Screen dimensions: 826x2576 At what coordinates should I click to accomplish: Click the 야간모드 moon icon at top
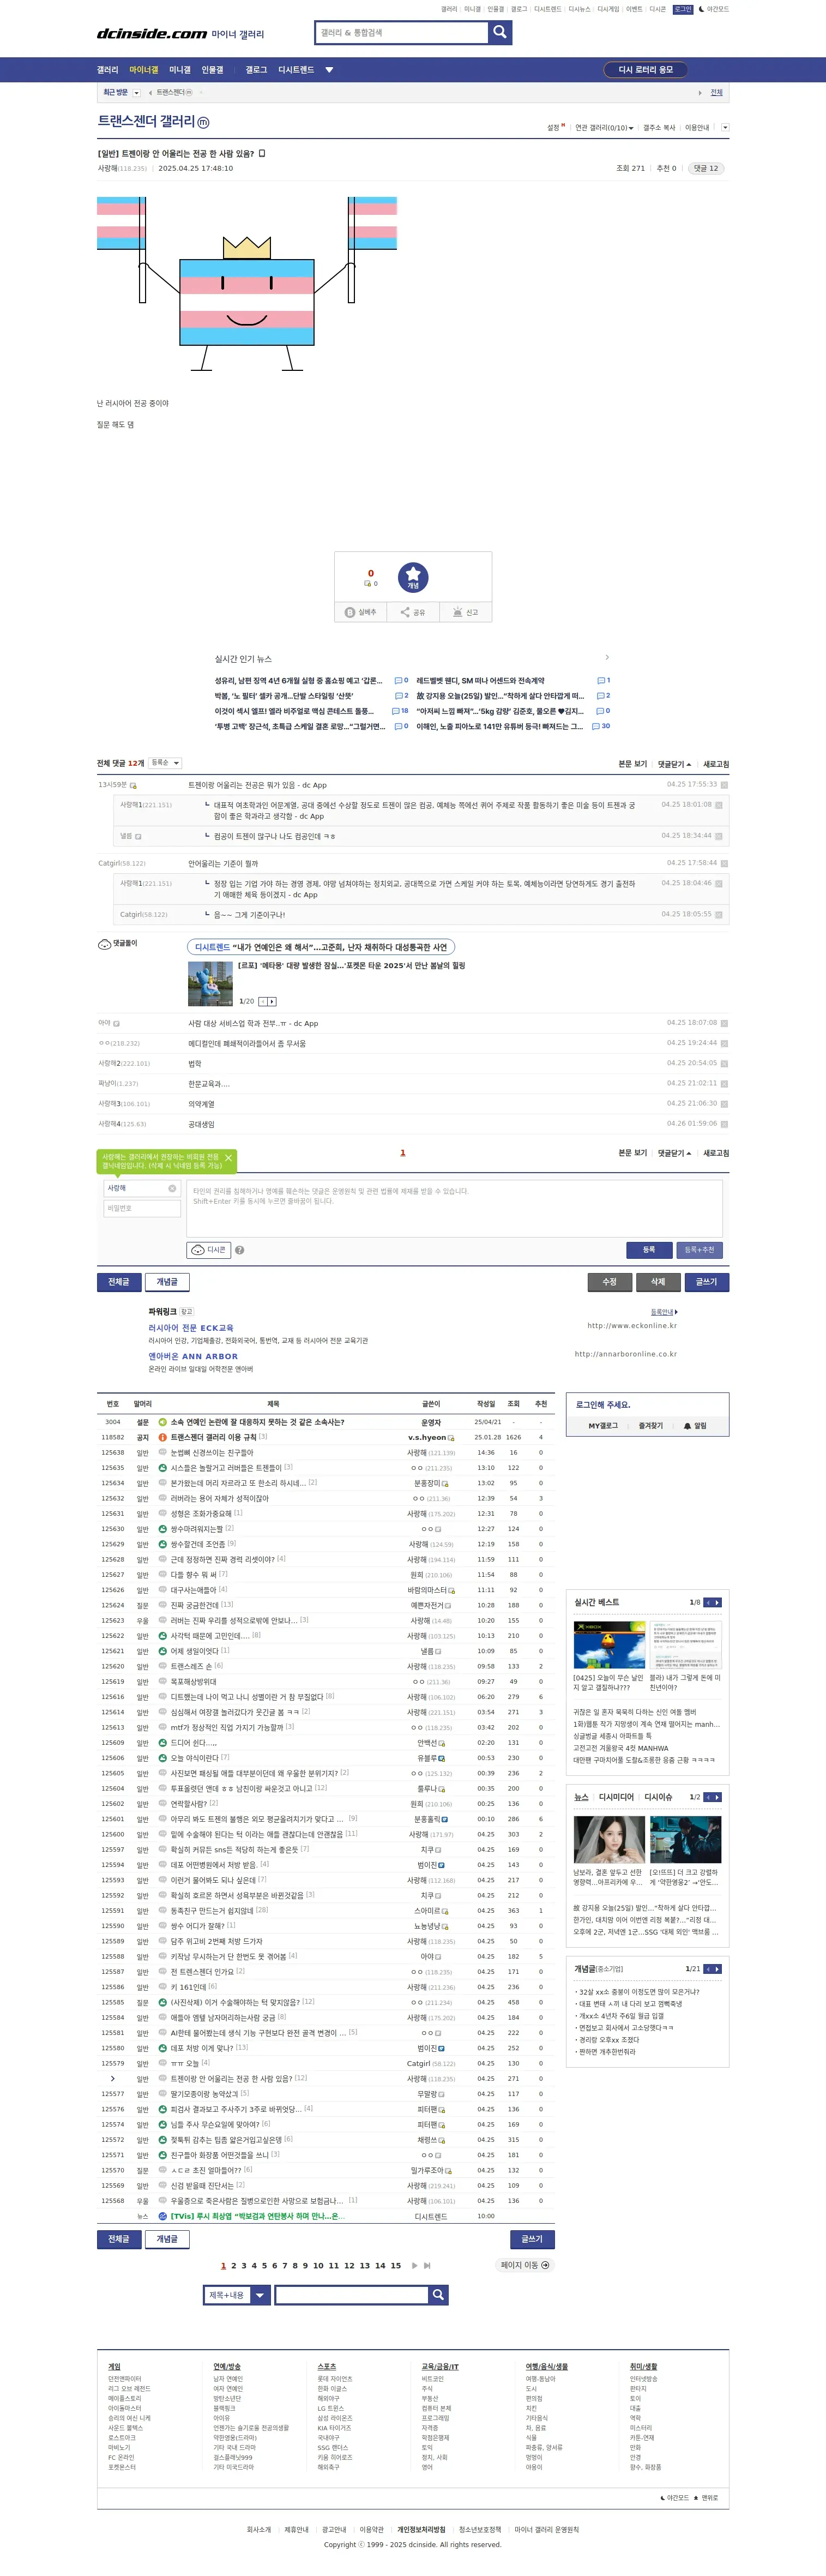(x=701, y=9)
